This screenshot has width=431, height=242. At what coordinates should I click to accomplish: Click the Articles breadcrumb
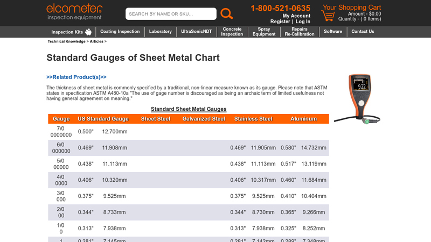pos(96,41)
